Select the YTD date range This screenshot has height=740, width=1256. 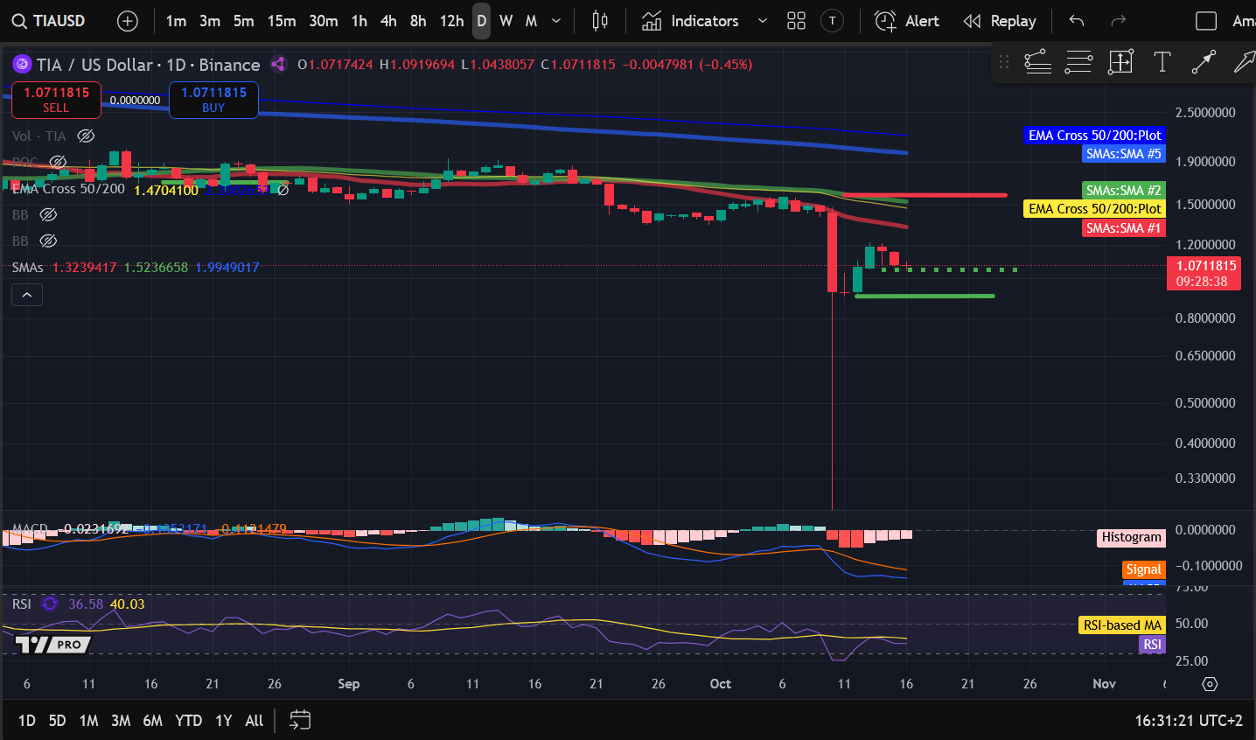pyautogui.click(x=188, y=720)
